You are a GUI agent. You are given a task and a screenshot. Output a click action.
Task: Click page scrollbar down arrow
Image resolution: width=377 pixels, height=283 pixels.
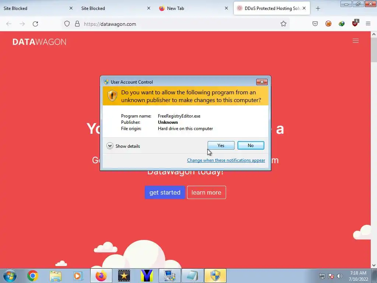click(374, 265)
